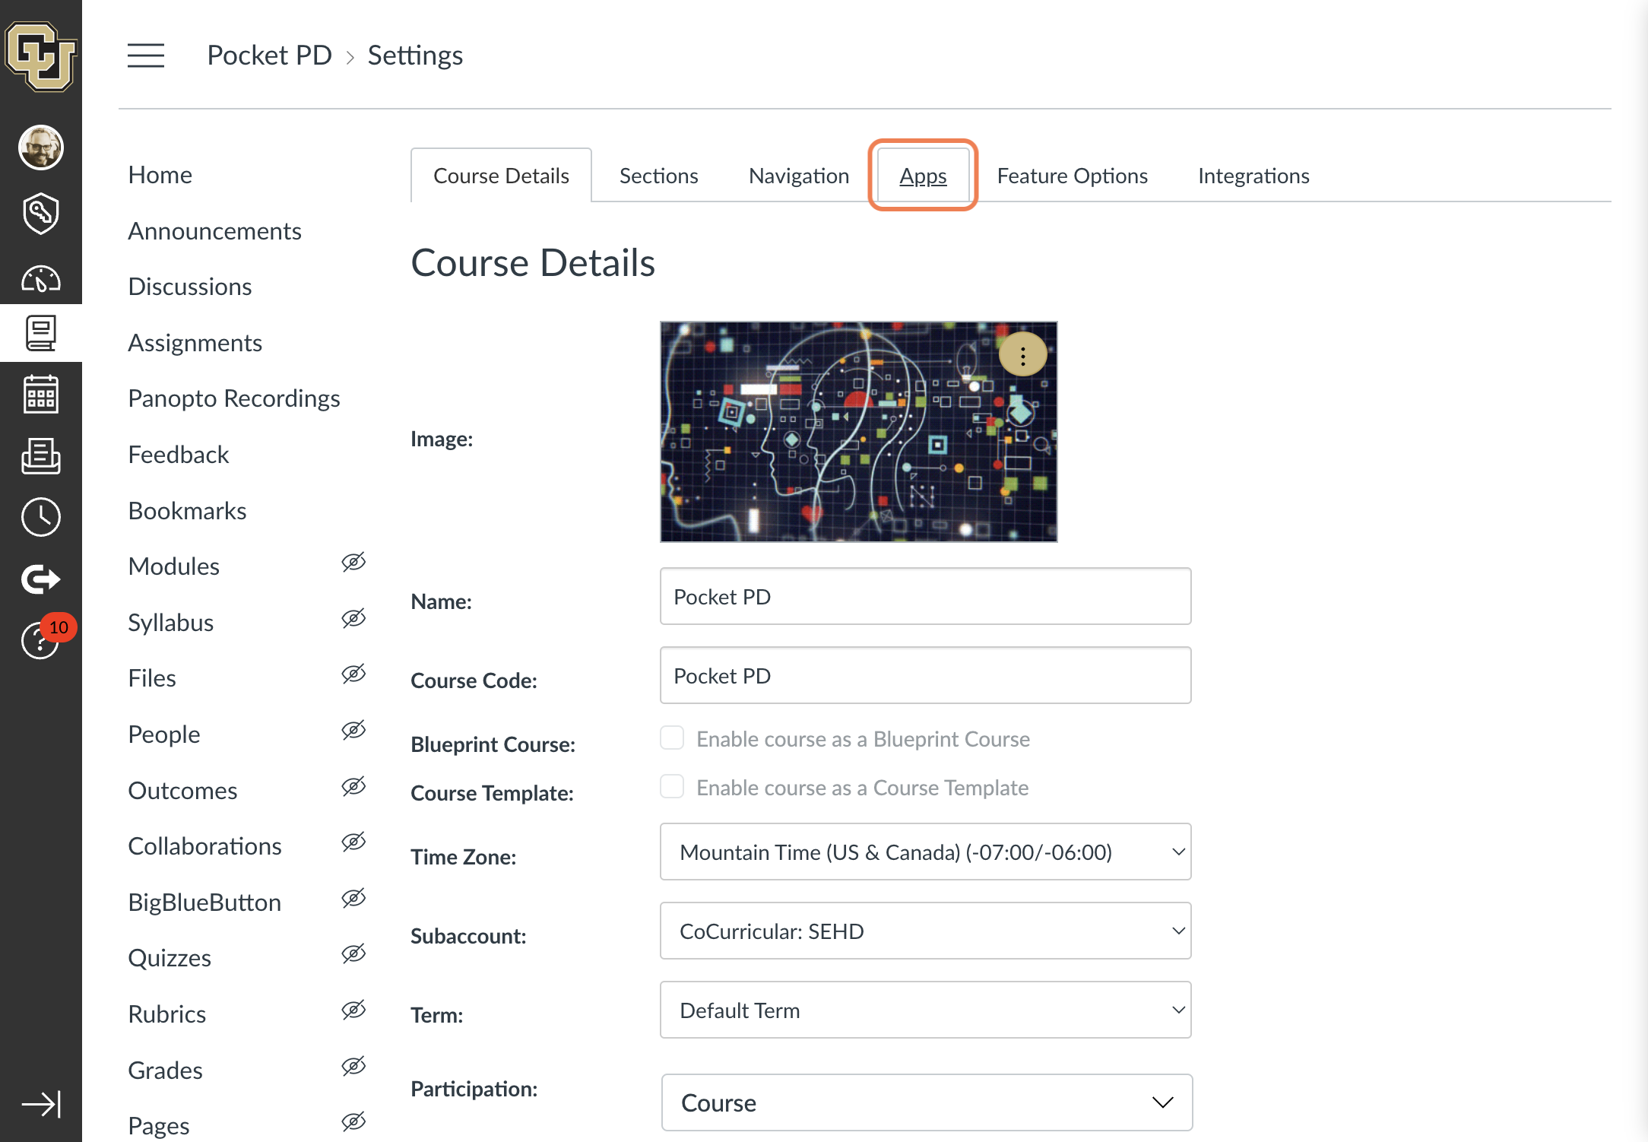Screen dimensions: 1648x1142
Task: Open the Inbox icon in sidebar
Action: tap(41, 456)
